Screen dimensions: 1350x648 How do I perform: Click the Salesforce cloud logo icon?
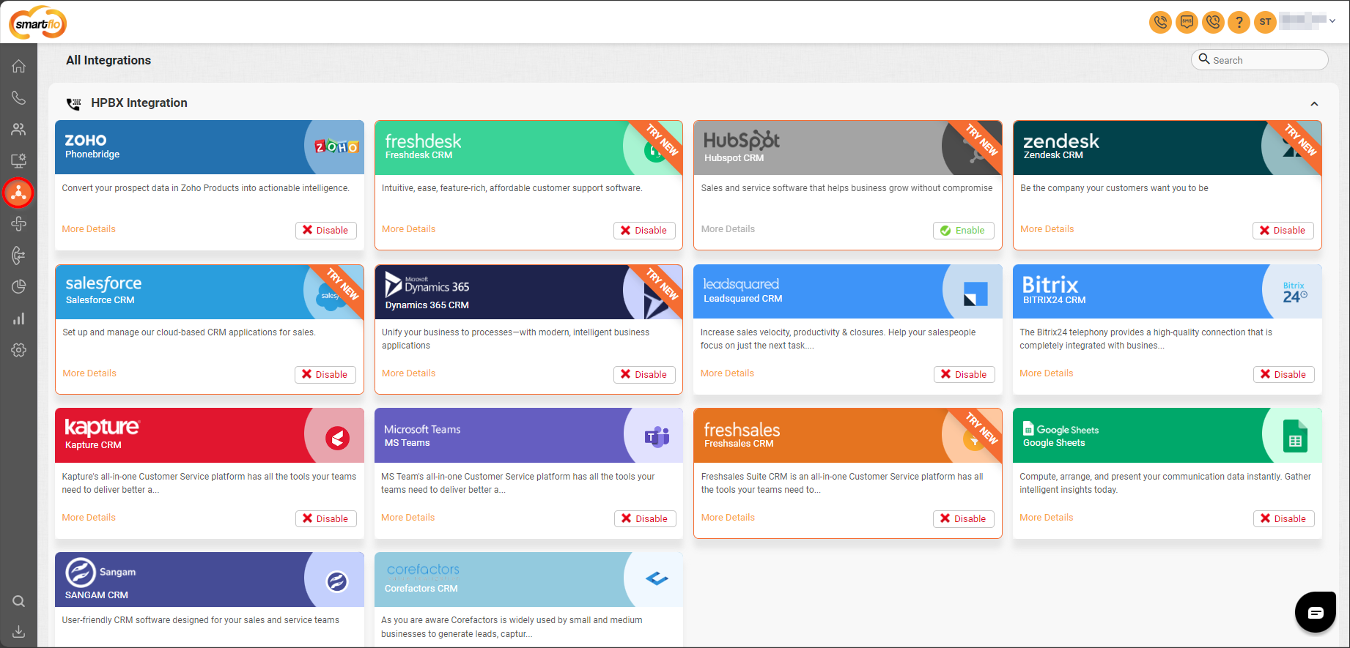[x=331, y=295]
